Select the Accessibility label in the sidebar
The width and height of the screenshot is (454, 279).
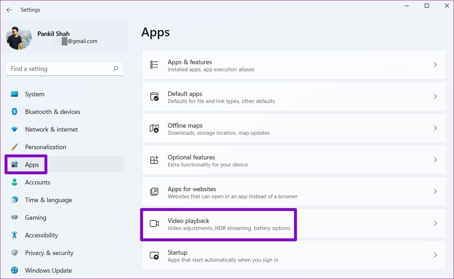click(x=41, y=235)
